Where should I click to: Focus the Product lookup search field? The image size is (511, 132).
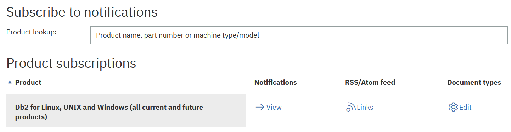click(299, 35)
